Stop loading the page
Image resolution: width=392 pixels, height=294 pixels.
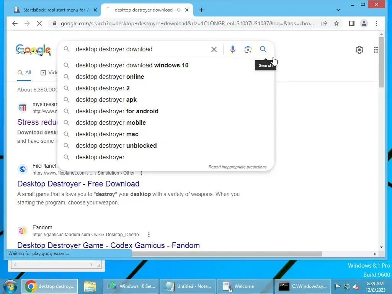tap(39, 23)
